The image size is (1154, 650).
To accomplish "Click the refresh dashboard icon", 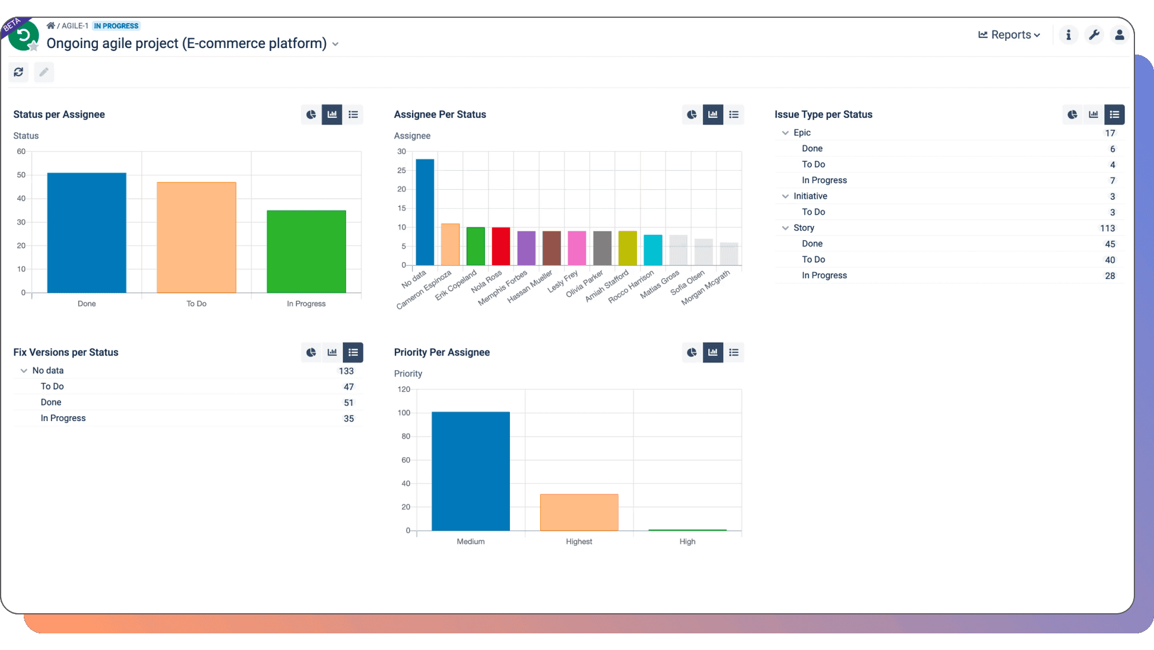I will tap(18, 72).
